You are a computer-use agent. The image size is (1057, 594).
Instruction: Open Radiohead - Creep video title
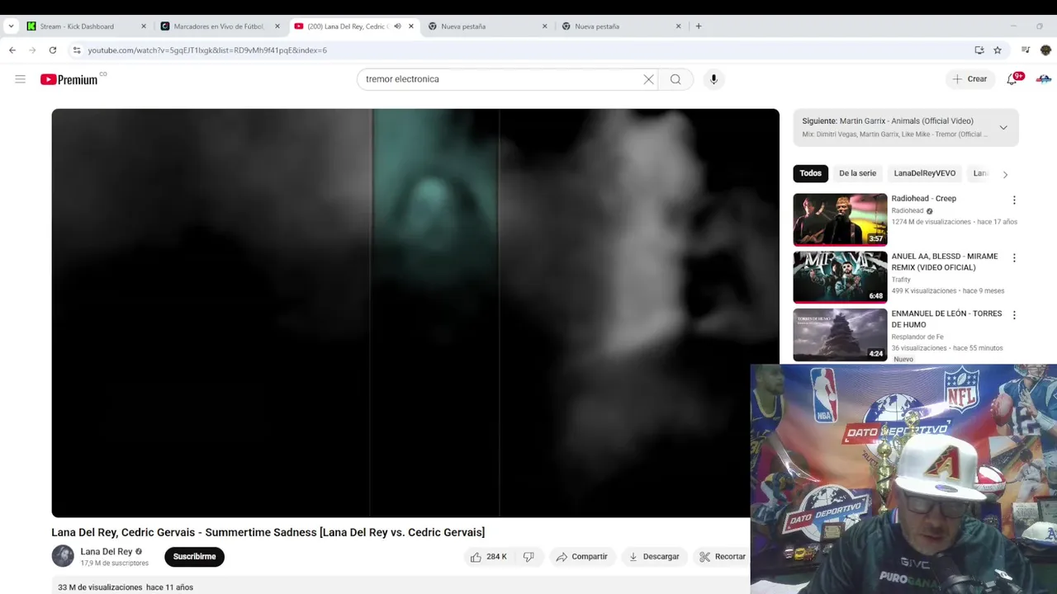[x=923, y=199]
